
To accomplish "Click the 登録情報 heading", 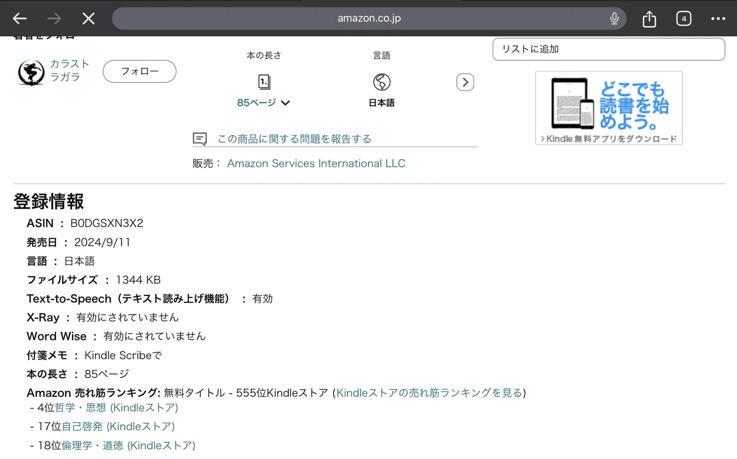I will (x=49, y=202).
